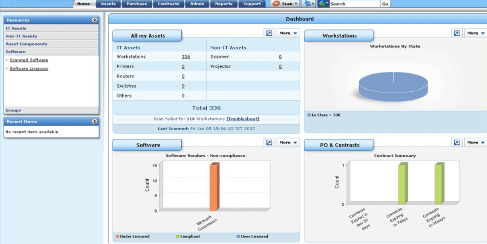Pop out the PO & Contracts widget
The width and height of the screenshot is (487, 244).
point(457,142)
